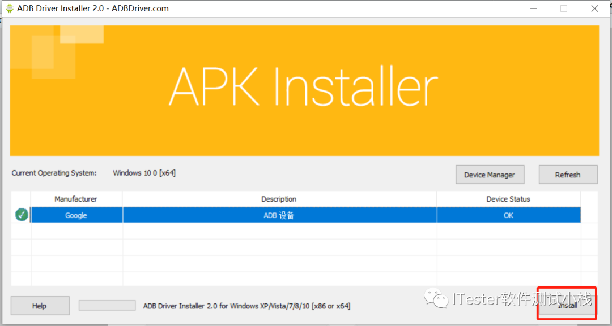Close the ADB Driver Installer window
This screenshot has height=326, width=612.
tap(594, 8)
